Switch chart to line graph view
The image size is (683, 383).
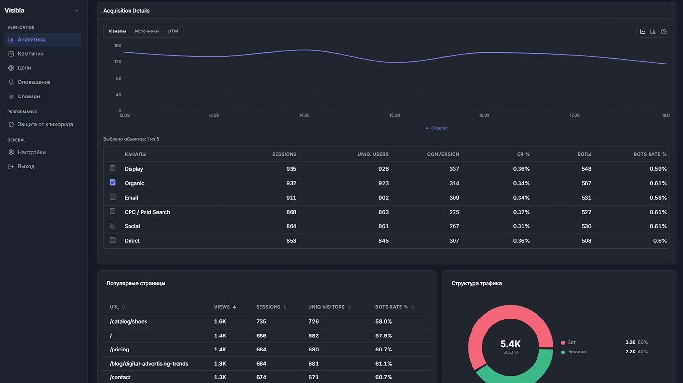point(643,32)
